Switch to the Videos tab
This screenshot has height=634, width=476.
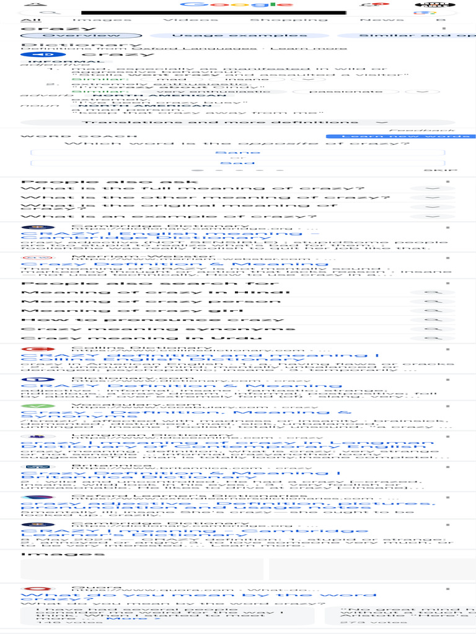[x=190, y=19]
